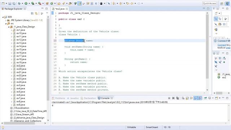Click the Open Perspective icon
Viewport: 231px width, 130px height.
(x=222, y=4)
